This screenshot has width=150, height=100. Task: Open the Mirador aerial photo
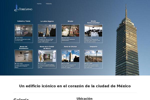(x=70, y=30)
